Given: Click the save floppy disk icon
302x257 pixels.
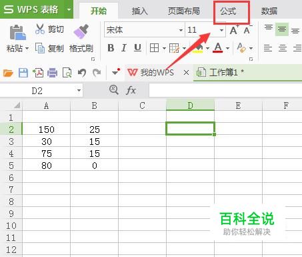Looking at the screenshot, I should point(23,73).
